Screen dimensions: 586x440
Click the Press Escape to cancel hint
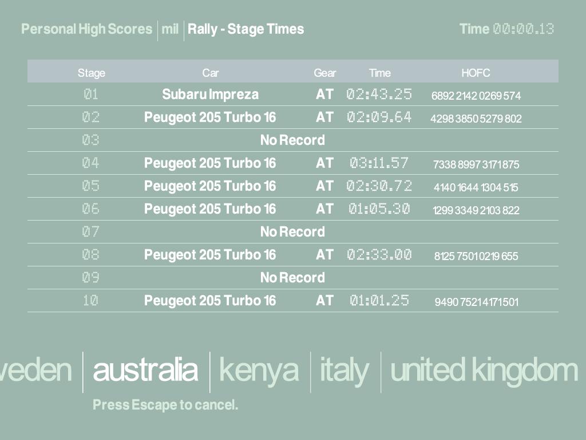[165, 405]
